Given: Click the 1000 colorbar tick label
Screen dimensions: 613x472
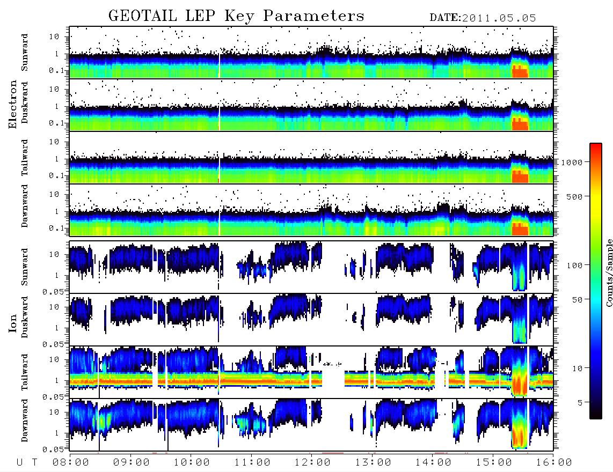Looking at the screenshot, I should tap(572, 162).
